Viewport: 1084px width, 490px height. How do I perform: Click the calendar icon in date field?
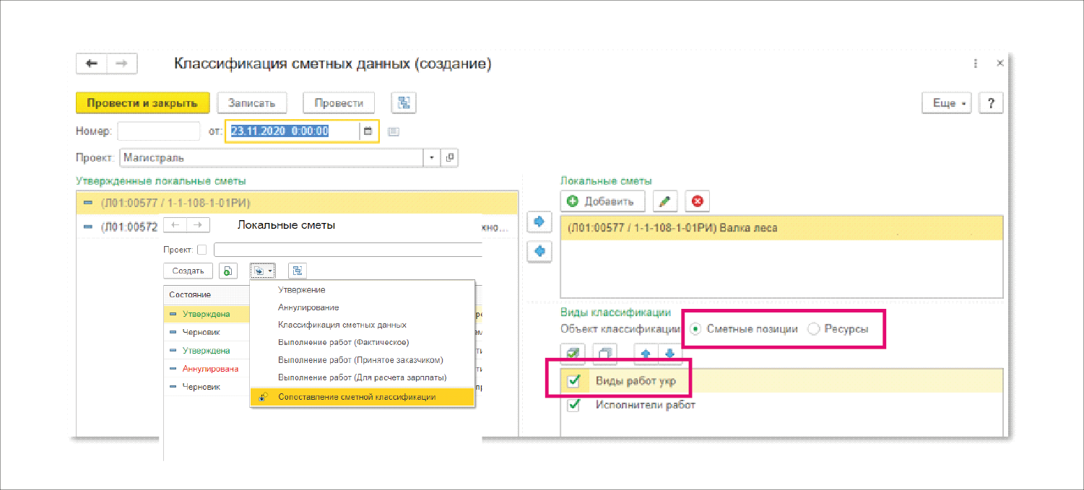(368, 131)
